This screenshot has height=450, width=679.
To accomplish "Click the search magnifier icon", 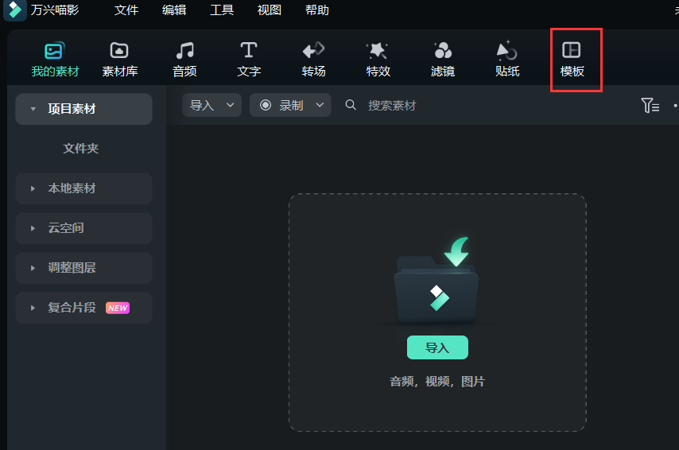I will (351, 105).
